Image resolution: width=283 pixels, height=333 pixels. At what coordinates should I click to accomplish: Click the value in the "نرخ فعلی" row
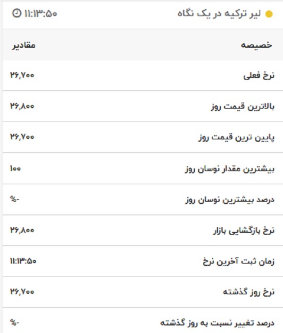click(22, 75)
